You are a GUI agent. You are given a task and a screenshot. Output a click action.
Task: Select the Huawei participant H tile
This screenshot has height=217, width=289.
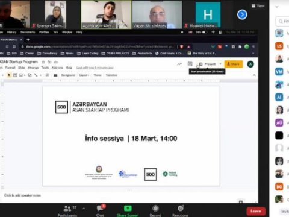tap(208, 14)
